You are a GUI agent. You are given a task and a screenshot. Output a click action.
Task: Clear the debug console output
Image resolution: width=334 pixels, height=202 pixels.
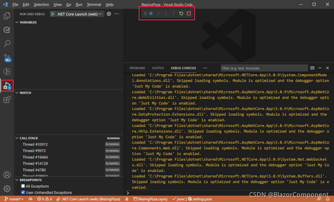pos(312,68)
